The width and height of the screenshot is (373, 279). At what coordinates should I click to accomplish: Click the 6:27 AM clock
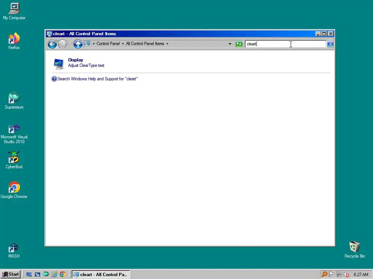click(x=361, y=275)
